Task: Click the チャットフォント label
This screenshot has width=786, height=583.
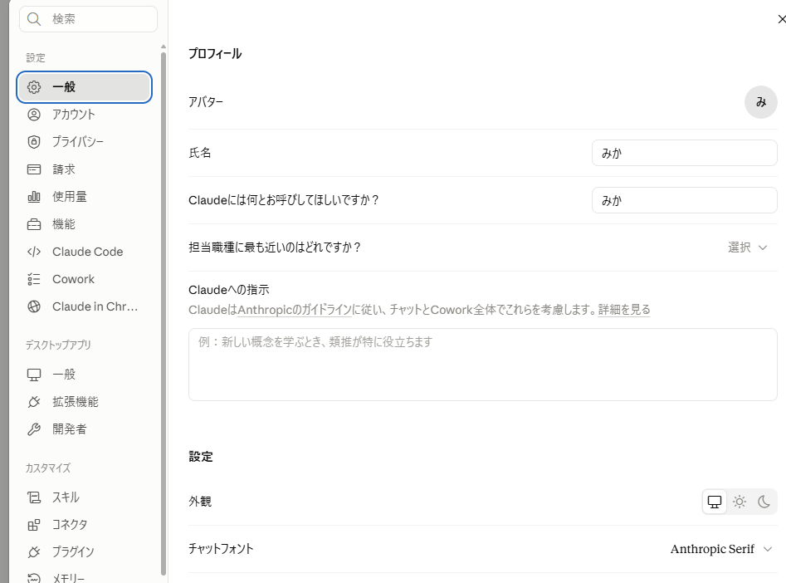Action: coord(221,549)
